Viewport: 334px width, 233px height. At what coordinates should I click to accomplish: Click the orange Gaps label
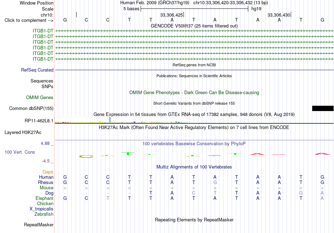(48, 172)
